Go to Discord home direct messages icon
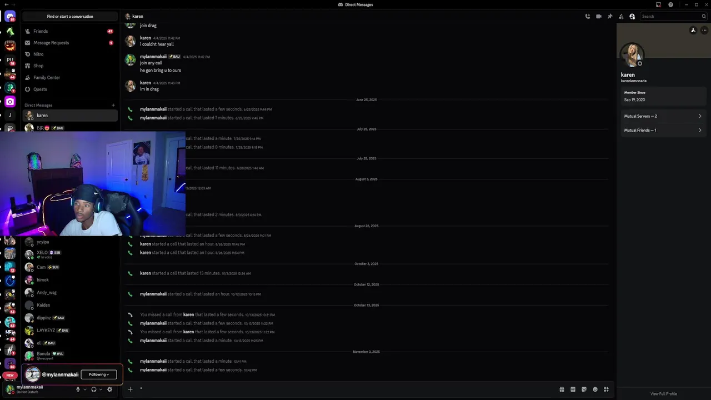Screen dimensions: 711x400 (x=10, y=17)
